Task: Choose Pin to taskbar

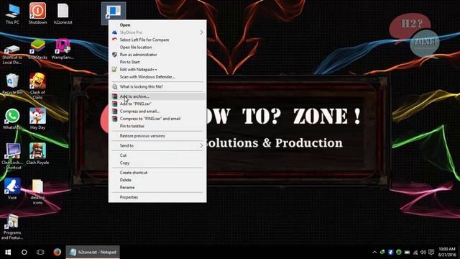Action: [x=157, y=126]
